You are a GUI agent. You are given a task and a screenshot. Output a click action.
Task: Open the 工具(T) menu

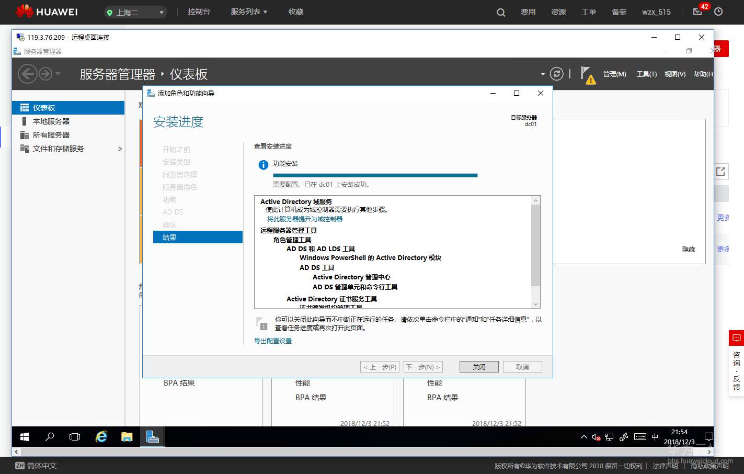(x=646, y=74)
